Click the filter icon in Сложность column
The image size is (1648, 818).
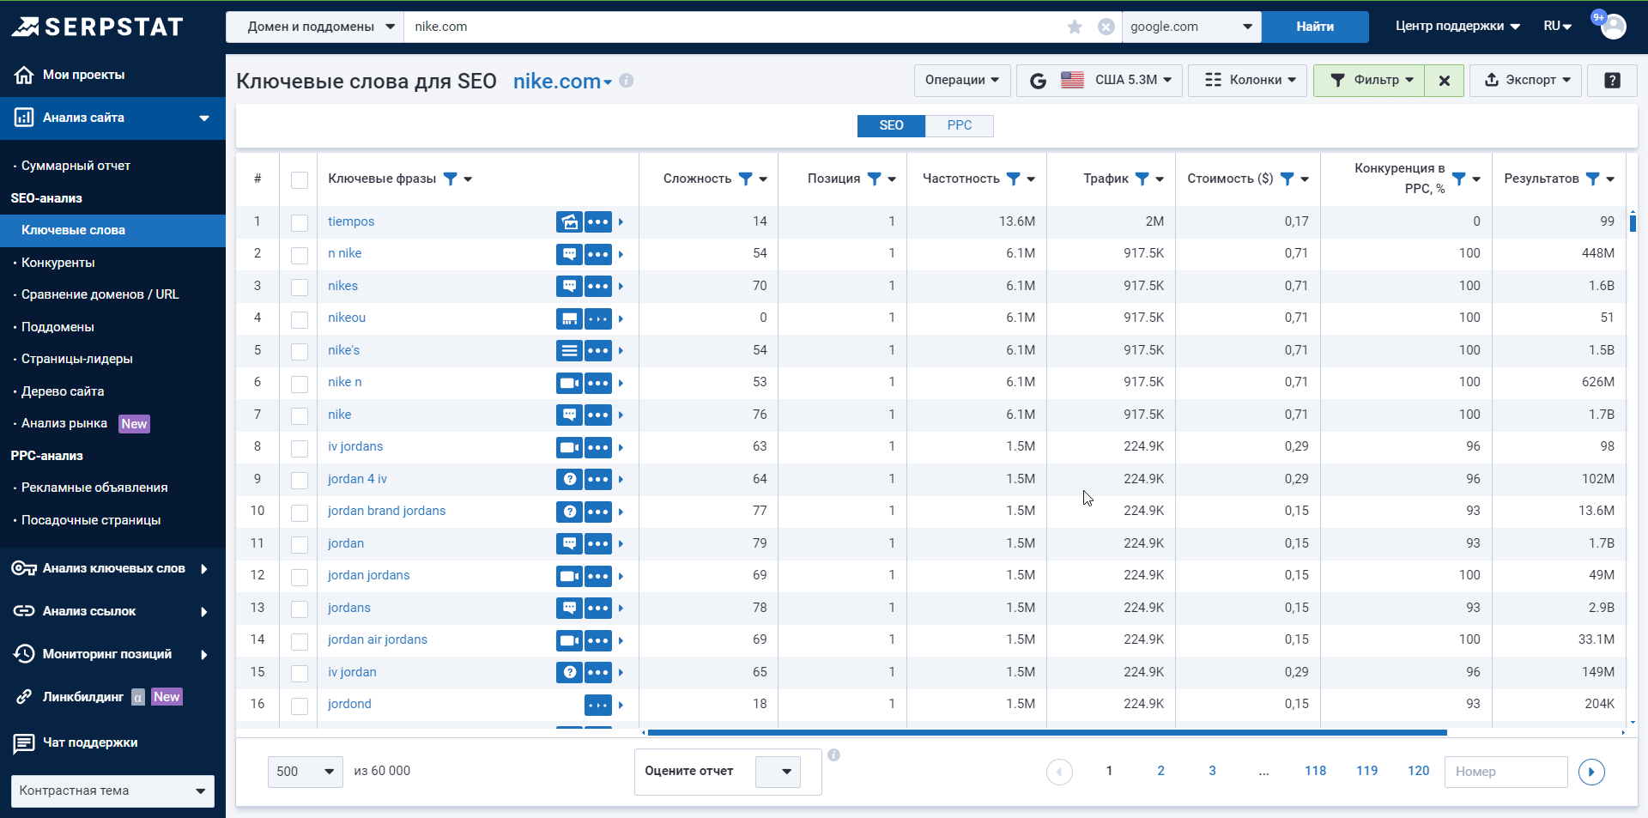click(745, 179)
